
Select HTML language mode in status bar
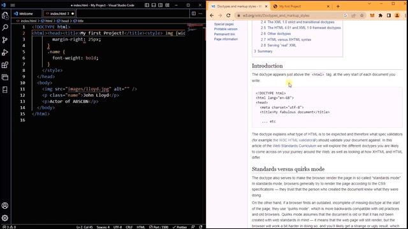click(x=141, y=227)
